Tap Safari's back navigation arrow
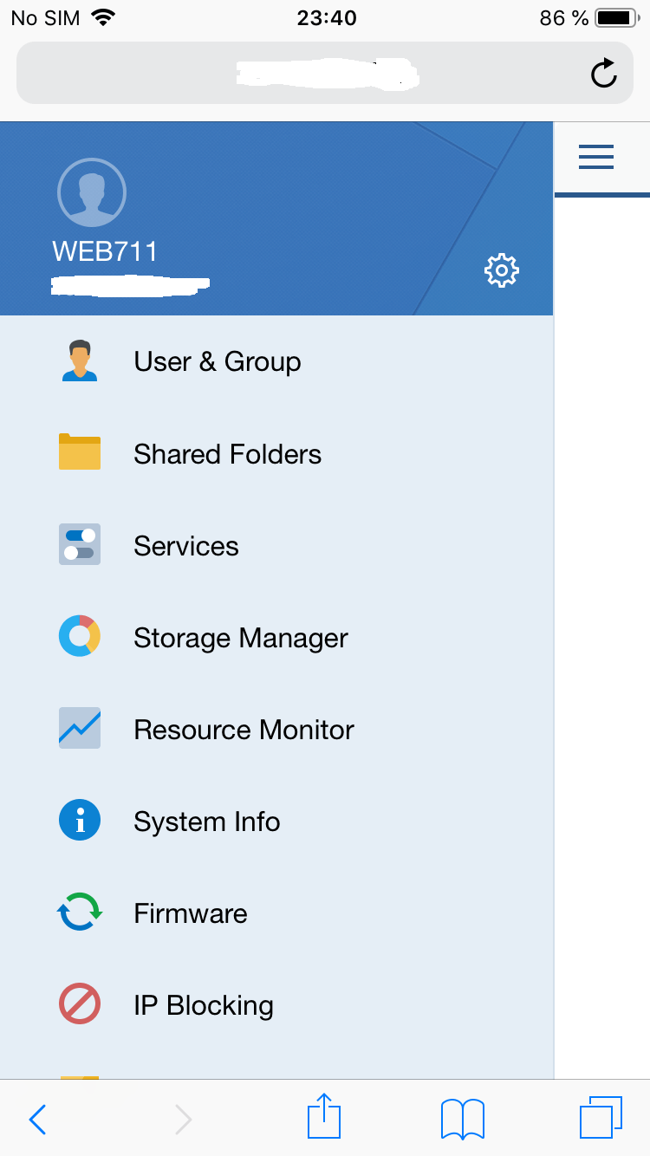This screenshot has height=1156, width=650. click(37, 1119)
